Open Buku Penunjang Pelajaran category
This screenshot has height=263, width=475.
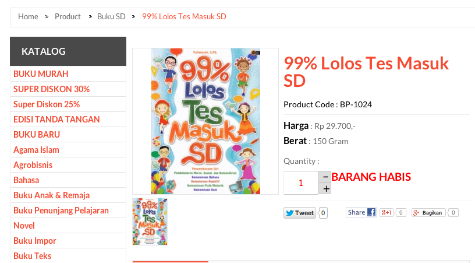pos(61,210)
